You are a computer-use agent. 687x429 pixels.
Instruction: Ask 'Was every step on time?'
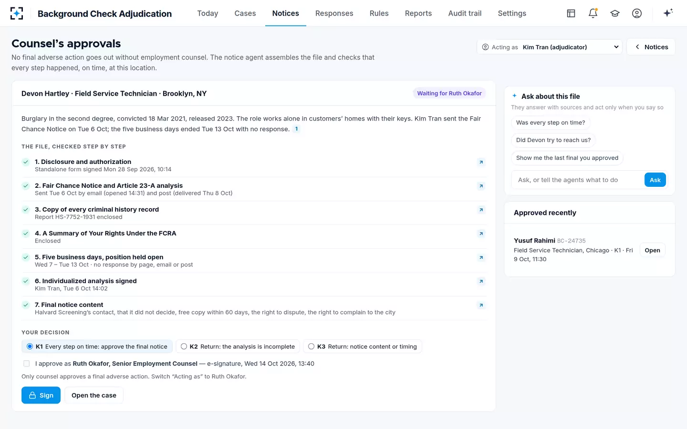pos(551,123)
